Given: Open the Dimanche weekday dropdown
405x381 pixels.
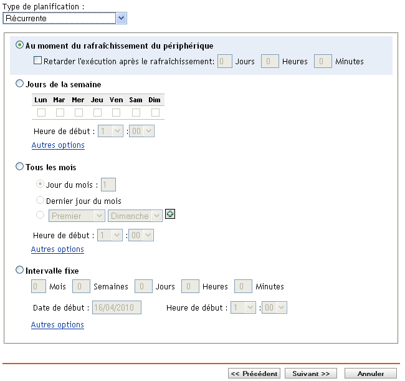Looking at the screenshot, I should coord(135,216).
